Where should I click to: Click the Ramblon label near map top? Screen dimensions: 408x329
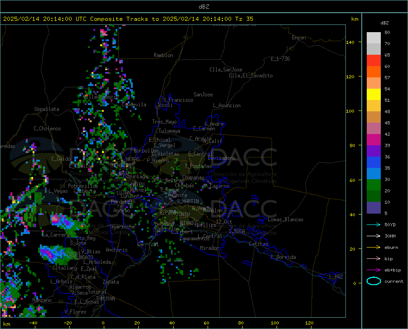[x=163, y=55]
